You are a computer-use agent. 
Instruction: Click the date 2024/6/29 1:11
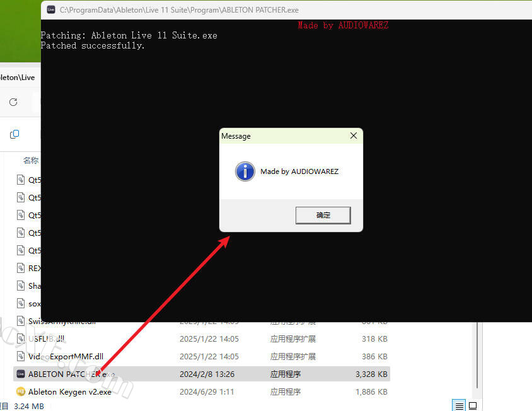[207, 391]
